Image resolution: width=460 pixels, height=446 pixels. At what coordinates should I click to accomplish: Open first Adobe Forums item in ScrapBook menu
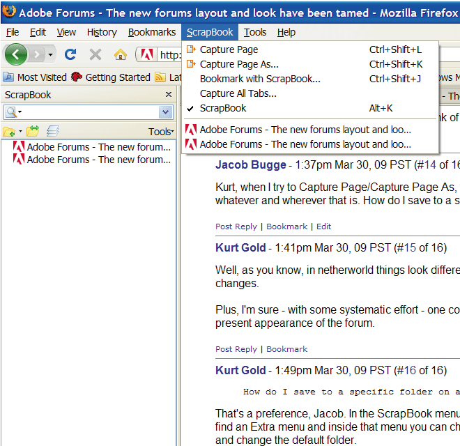310,130
